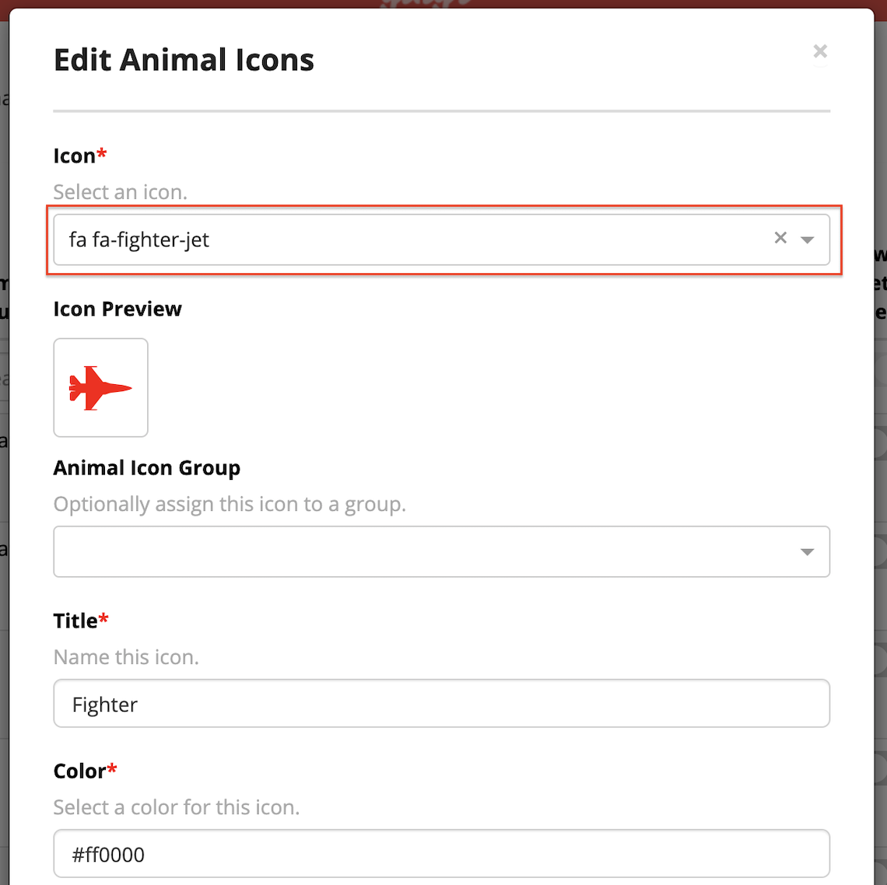
Task: Close the Edit Animal Icons dialog
Action: click(819, 51)
